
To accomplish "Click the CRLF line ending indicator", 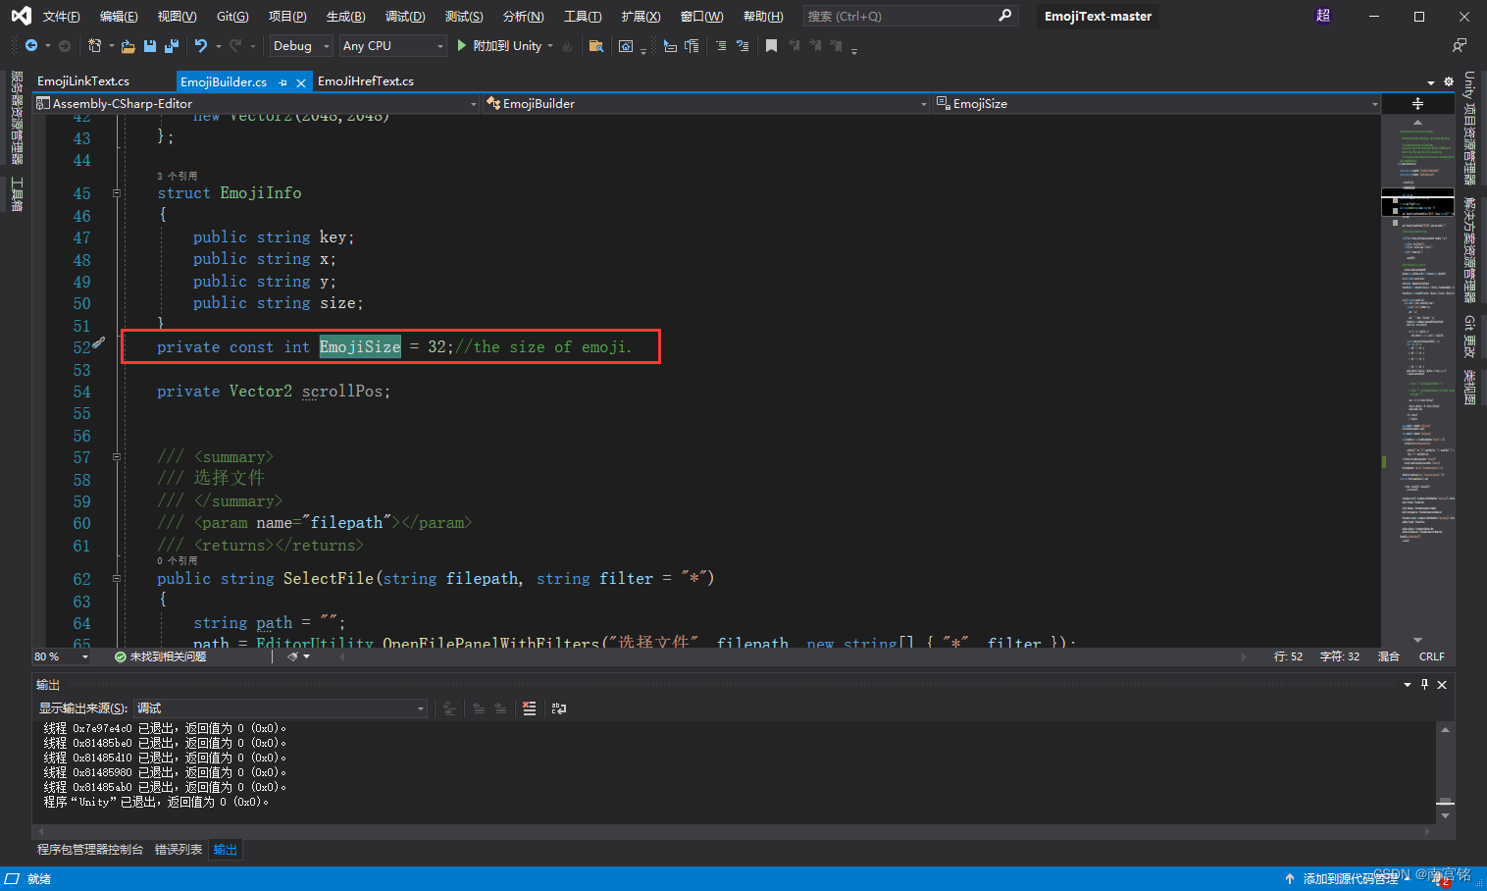I will [x=1431, y=656].
